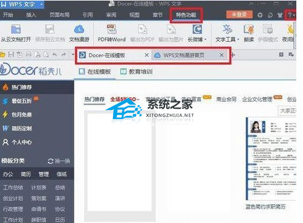303x223 pixels.
Task: Close the Docer-在线模板 tab
Action: 147,55
